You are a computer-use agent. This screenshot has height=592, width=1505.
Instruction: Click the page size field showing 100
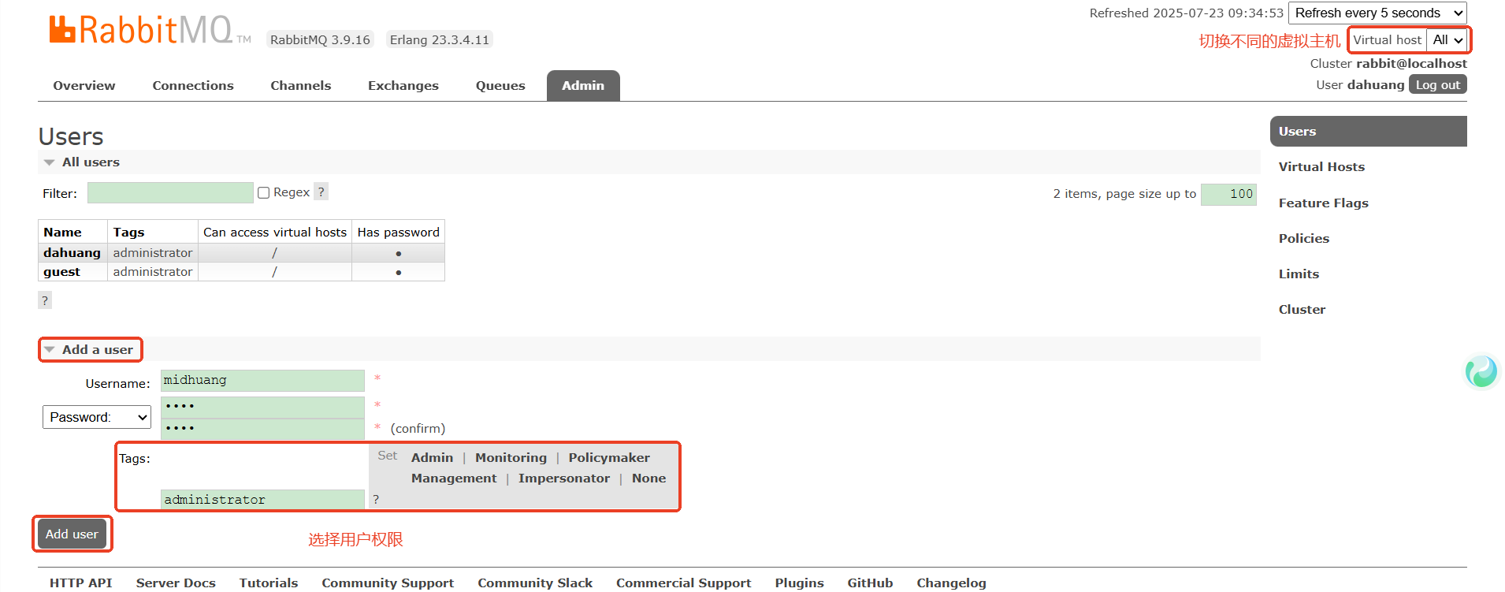(1228, 194)
